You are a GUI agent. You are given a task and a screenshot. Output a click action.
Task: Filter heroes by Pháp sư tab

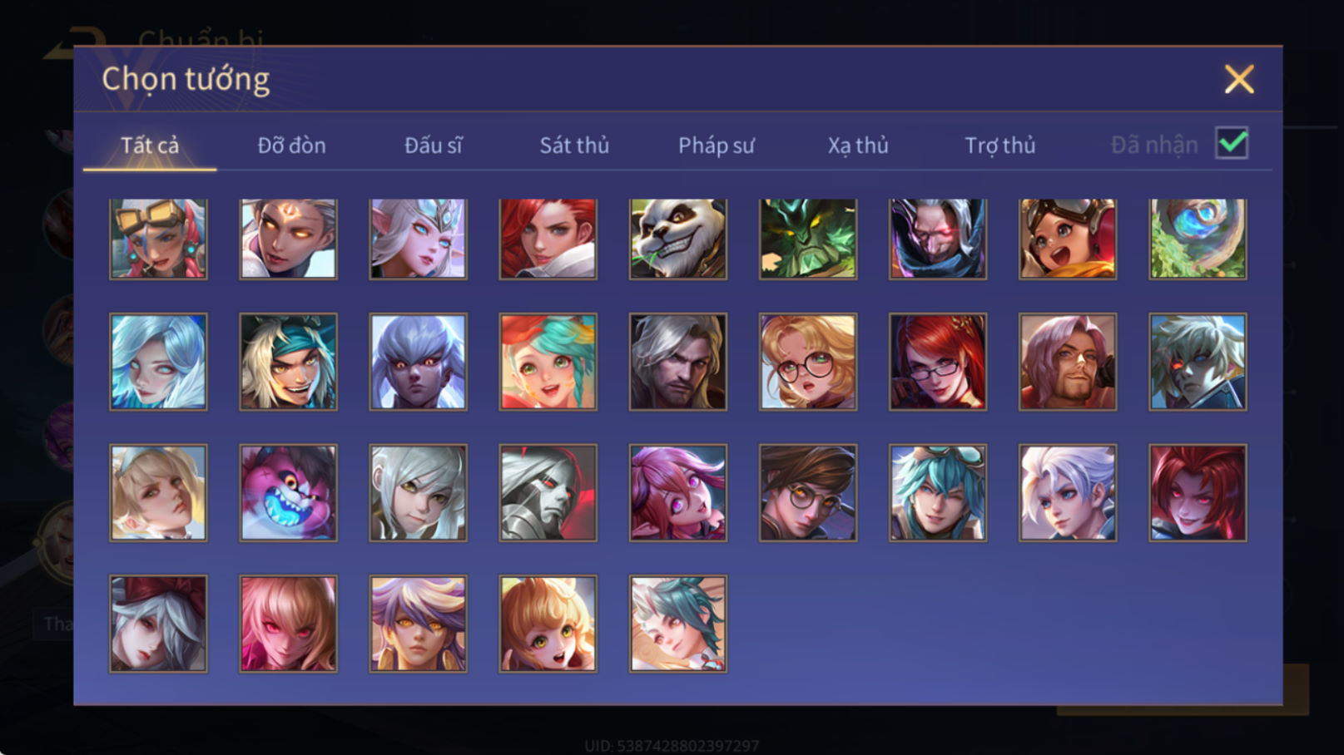pyautogui.click(x=716, y=146)
